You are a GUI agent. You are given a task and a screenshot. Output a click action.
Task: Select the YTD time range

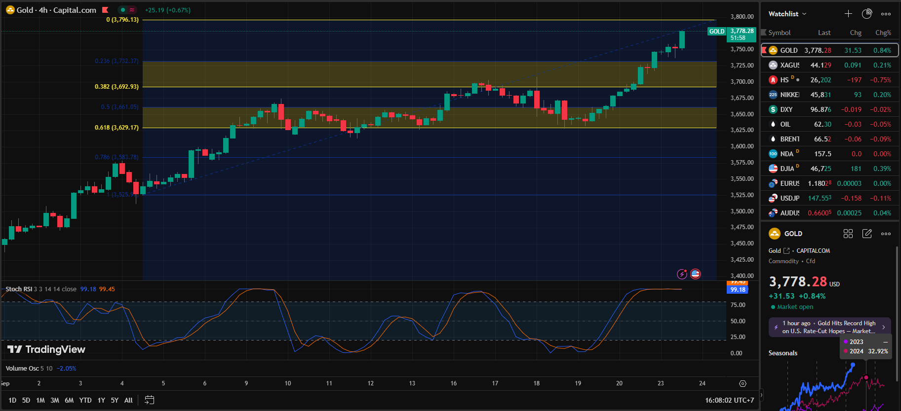(85, 400)
